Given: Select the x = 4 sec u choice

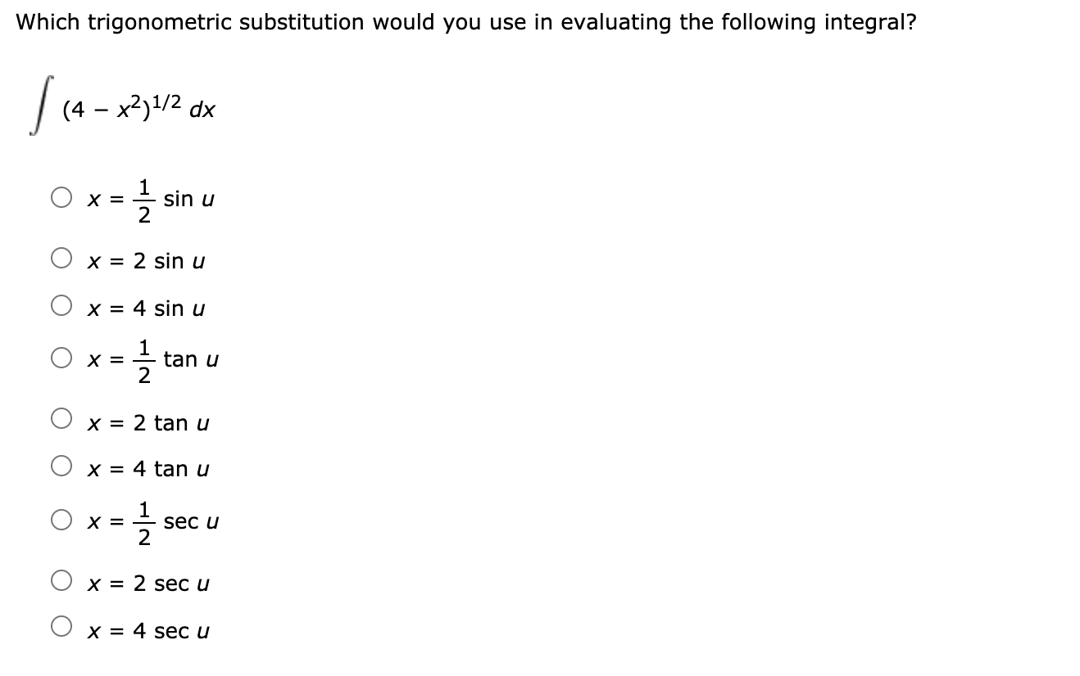Looking at the screenshot, I should pos(61,625).
